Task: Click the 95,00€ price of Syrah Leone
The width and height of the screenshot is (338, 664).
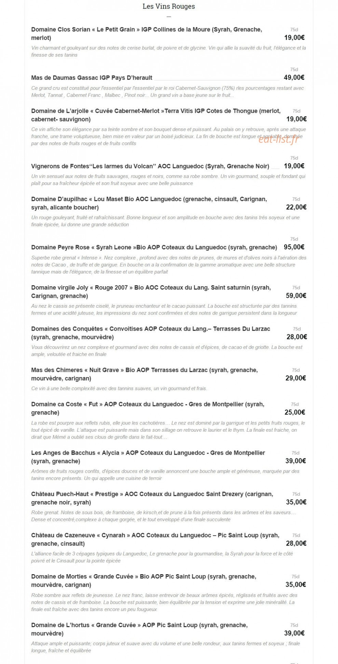Action: [x=294, y=247]
